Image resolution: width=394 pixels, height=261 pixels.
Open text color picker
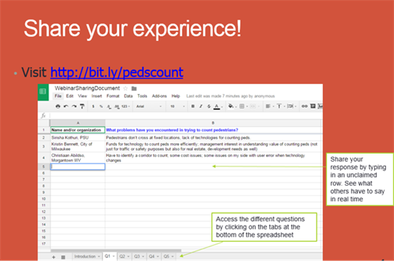[x=217, y=107]
